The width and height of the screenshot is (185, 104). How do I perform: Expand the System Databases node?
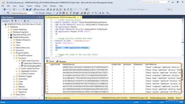pyautogui.click(x=8, y=29)
